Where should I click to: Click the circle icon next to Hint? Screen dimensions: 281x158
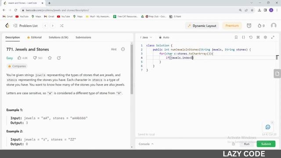click(x=123, y=49)
